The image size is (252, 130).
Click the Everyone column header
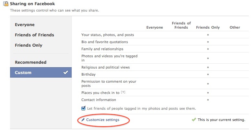click(x=155, y=27)
